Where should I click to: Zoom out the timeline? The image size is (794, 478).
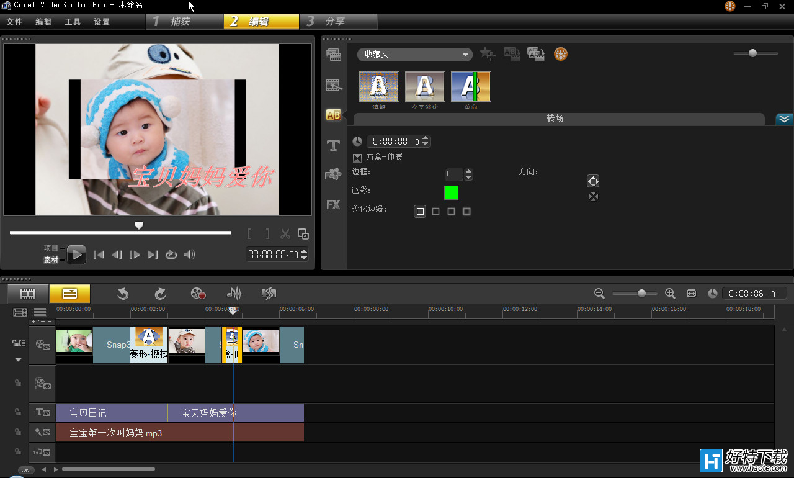click(x=599, y=293)
